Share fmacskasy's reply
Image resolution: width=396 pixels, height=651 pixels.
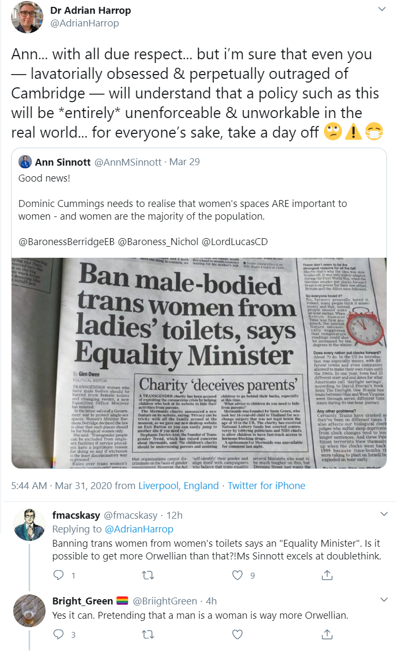pos(328,575)
